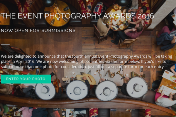
Task: Click the brass trumpet between the sombreros
Action: (100, 75)
